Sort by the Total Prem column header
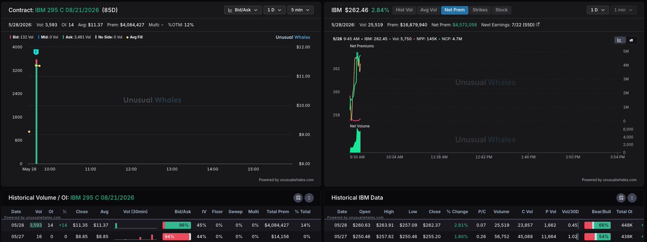647x242 pixels. pos(277,212)
